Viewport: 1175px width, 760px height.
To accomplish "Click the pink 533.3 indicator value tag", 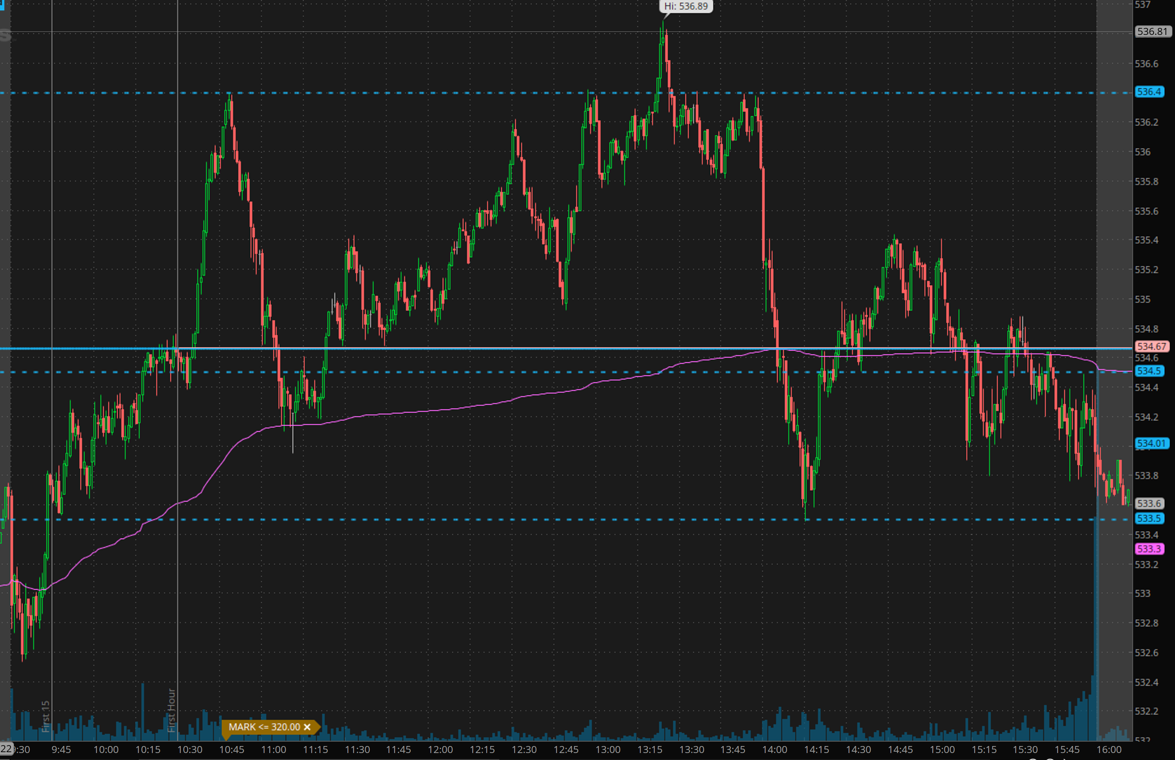I will (x=1149, y=549).
